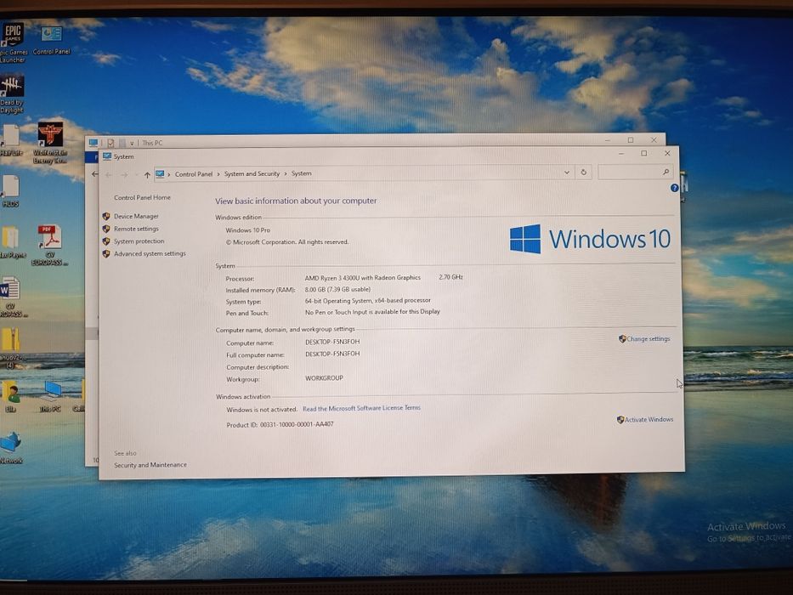Viewport: 793px width, 595px height.
Task: Read the Microsoft Software License Terms link
Action: pyautogui.click(x=361, y=408)
